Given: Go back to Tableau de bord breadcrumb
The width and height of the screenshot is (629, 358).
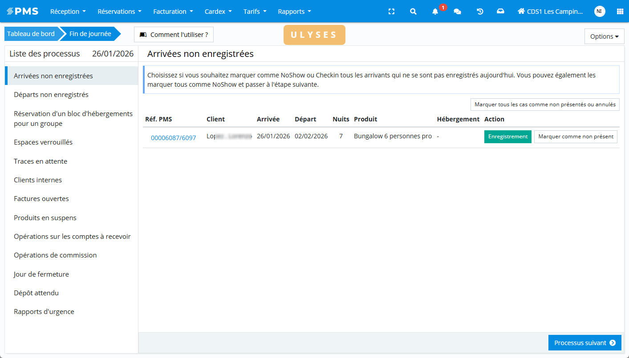Looking at the screenshot, I should coord(31,34).
